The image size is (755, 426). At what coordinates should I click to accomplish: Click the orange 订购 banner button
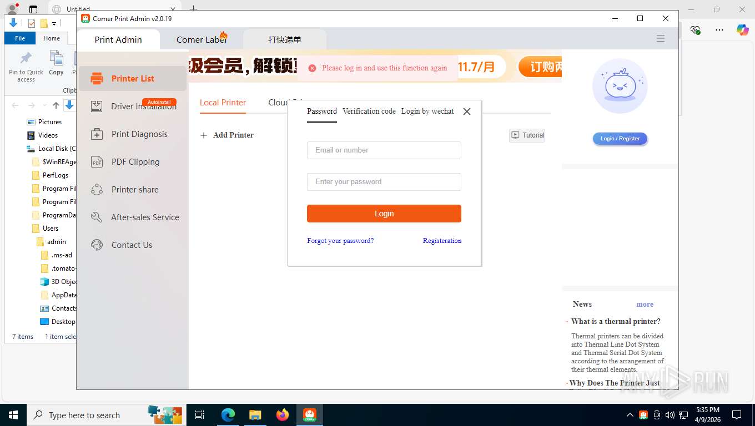pyautogui.click(x=540, y=67)
